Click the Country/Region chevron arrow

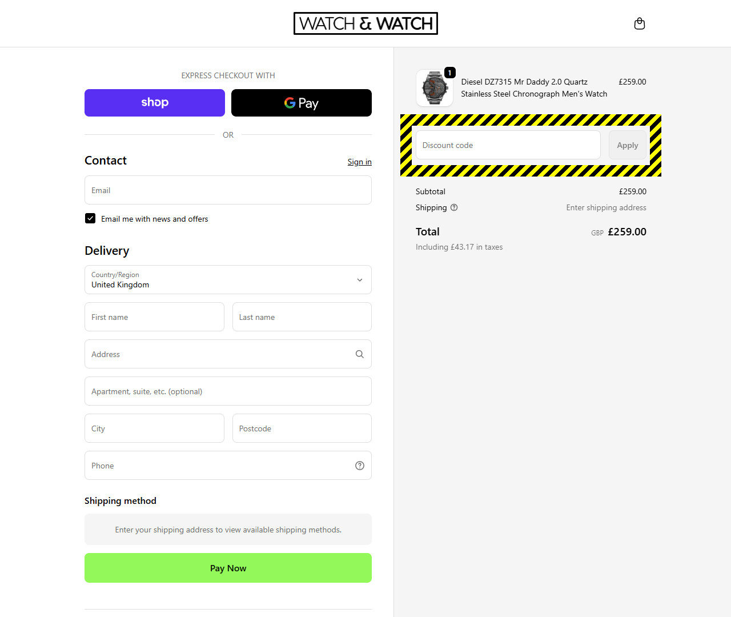360,280
